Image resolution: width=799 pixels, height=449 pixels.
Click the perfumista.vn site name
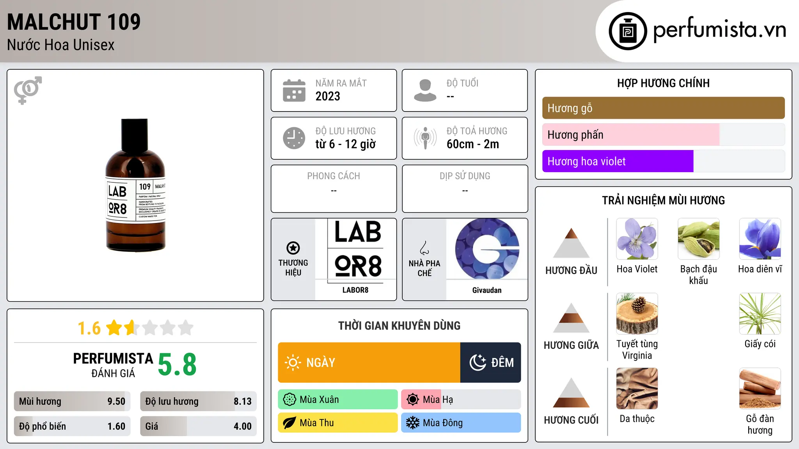719,29
